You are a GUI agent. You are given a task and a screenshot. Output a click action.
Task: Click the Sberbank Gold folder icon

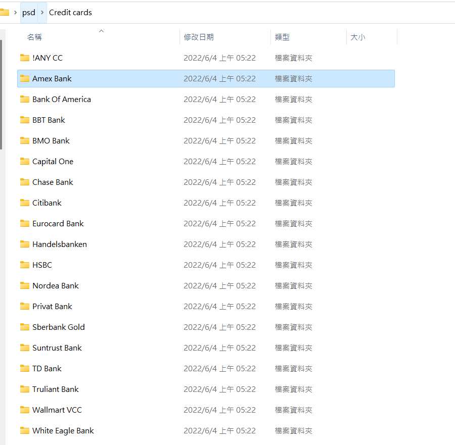(25, 327)
